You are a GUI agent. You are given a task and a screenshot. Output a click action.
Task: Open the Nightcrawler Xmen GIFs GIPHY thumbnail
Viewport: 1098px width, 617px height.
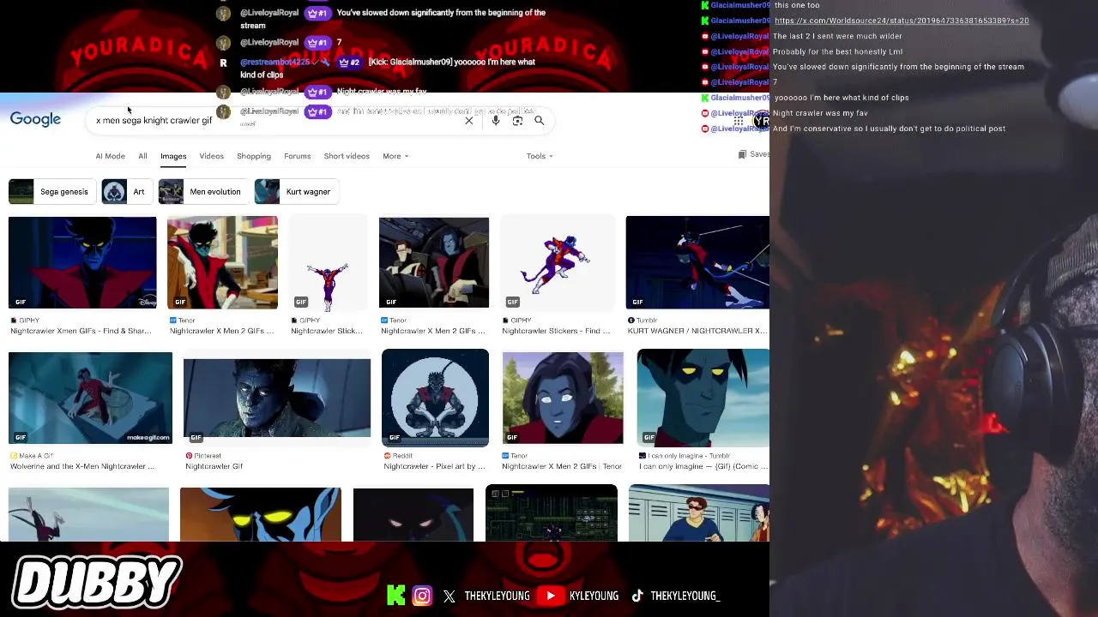tap(82, 262)
